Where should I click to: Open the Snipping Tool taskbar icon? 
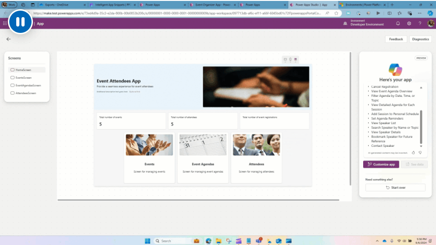coord(229,241)
